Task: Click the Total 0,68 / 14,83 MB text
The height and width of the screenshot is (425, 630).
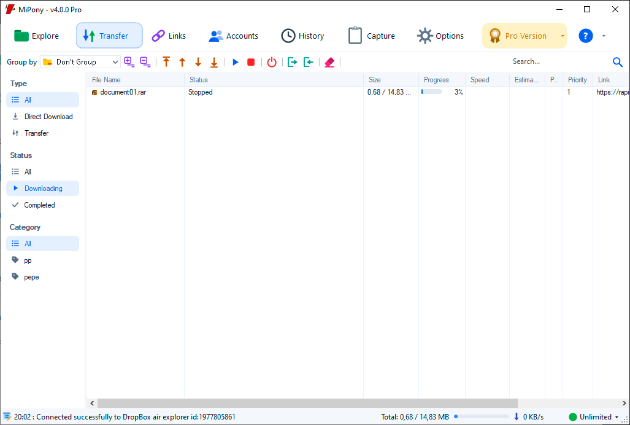Action: [x=415, y=417]
